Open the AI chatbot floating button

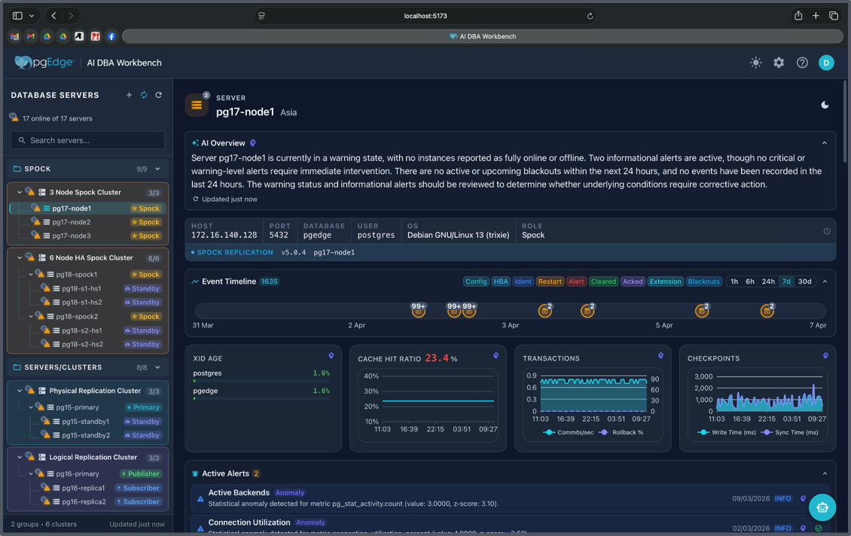(x=822, y=507)
